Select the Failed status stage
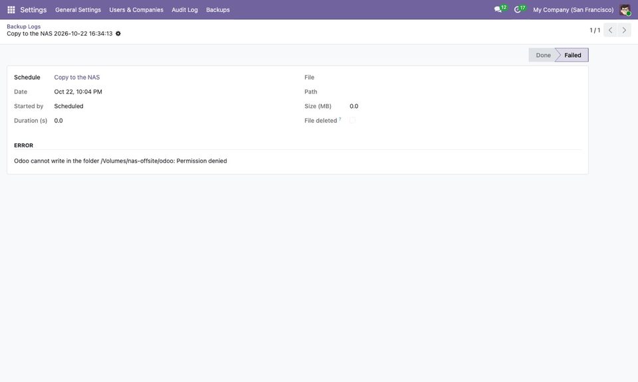Viewport: 638px width, 382px height. tap(572, 55)
